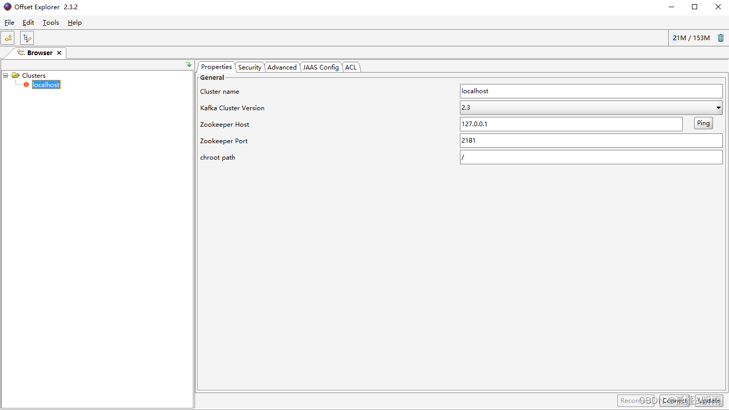Open the Kafka Cluster Version dropdown
729x410 pixels.
coord(591,108)
